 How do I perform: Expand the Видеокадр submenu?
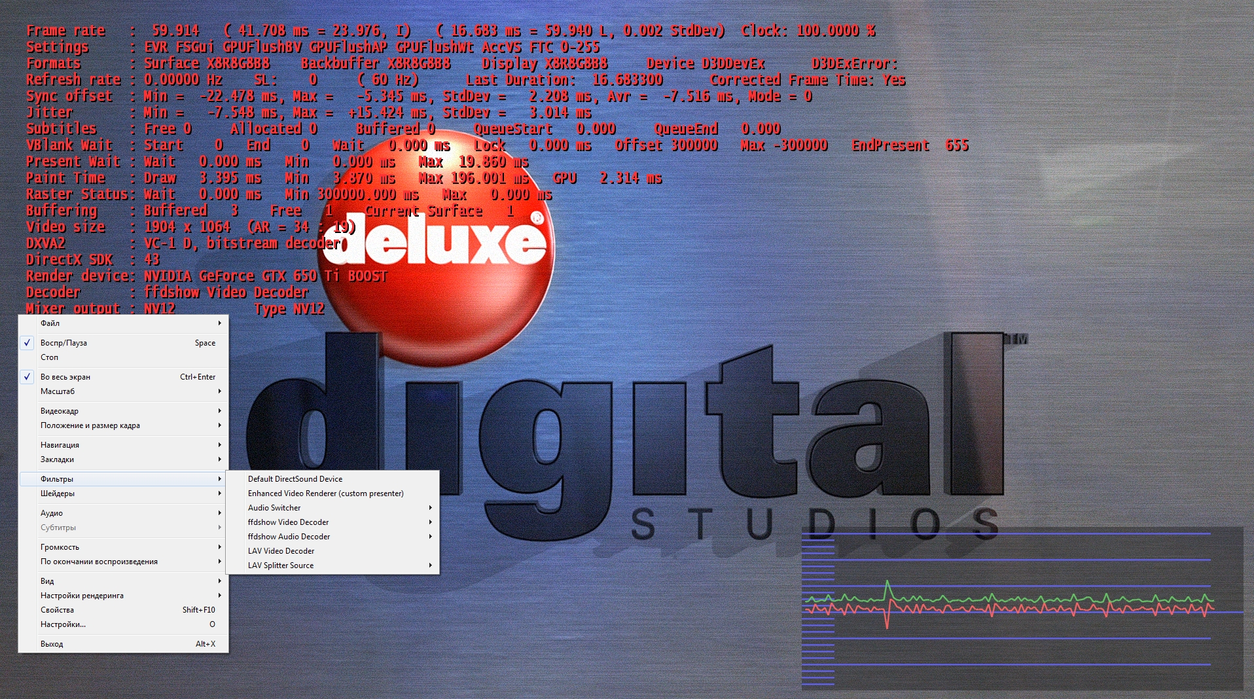[60, 411]
